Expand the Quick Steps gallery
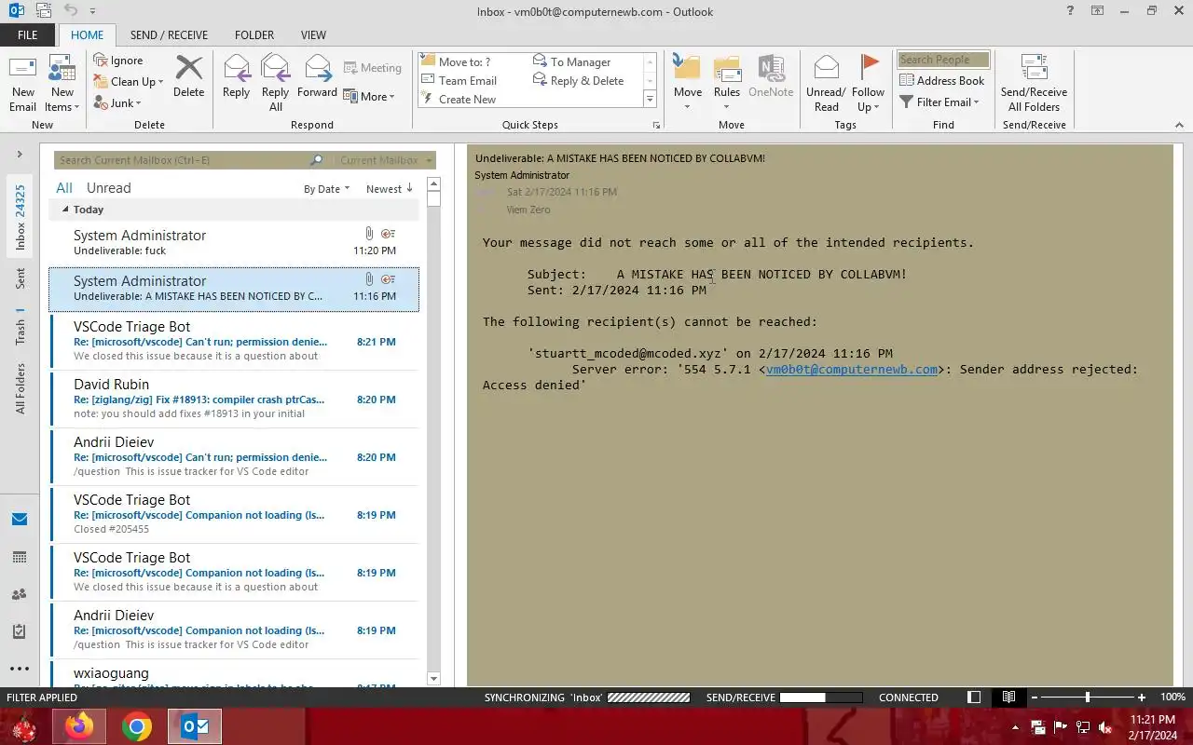 [x=651, y=99]
